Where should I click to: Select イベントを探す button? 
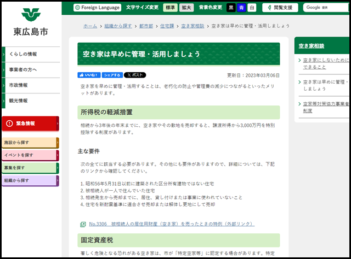[31, 155]
